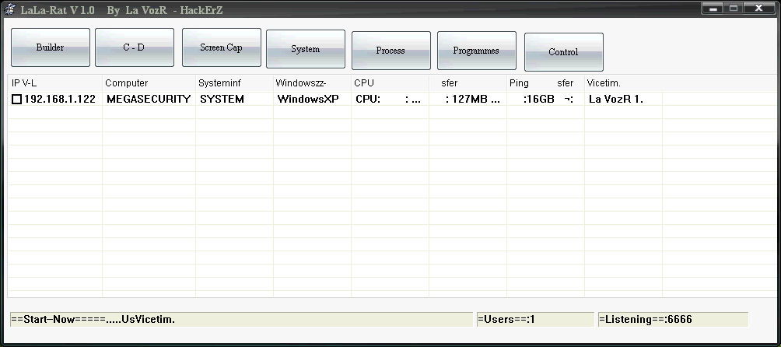
Task: Click the Process button
Action: 390,51
